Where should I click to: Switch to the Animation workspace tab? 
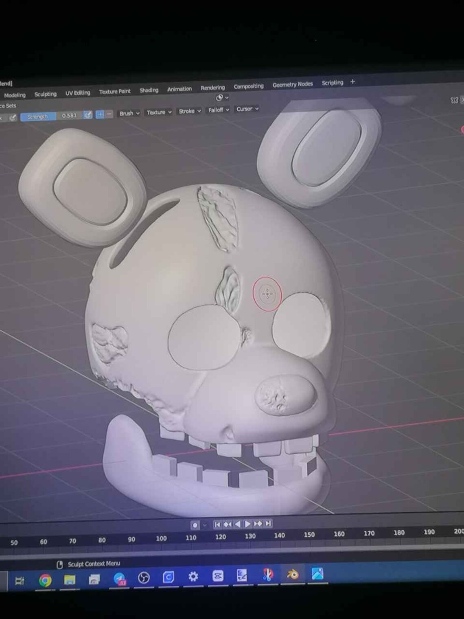179,89
